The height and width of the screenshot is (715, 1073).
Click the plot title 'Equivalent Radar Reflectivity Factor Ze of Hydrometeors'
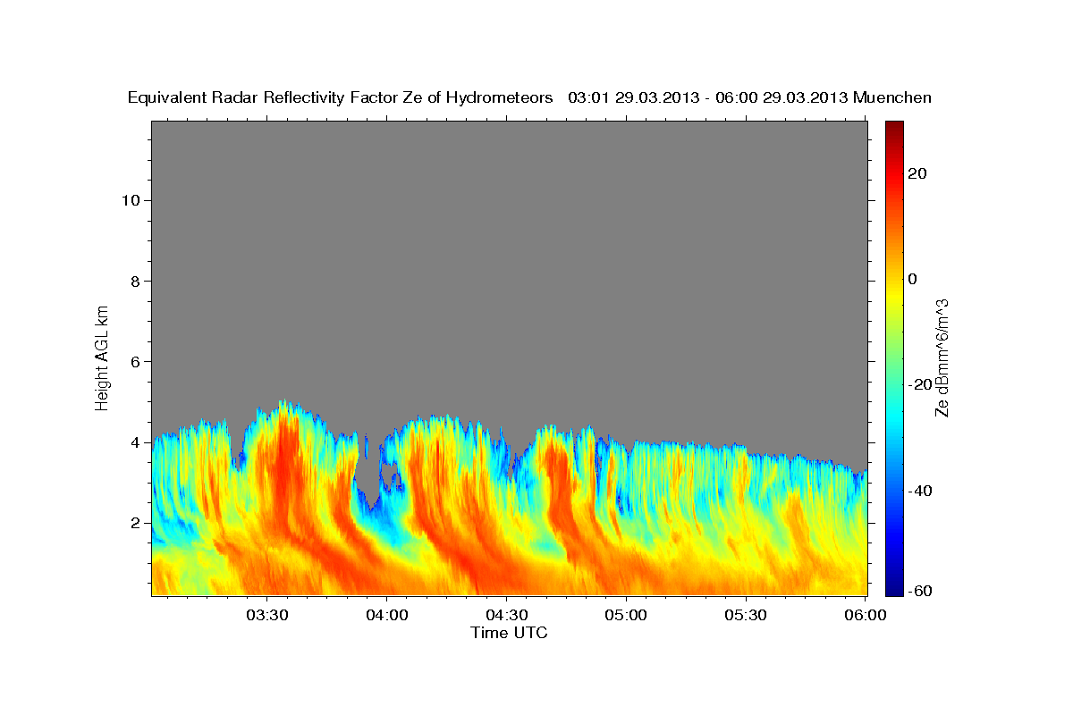point(340,97)
